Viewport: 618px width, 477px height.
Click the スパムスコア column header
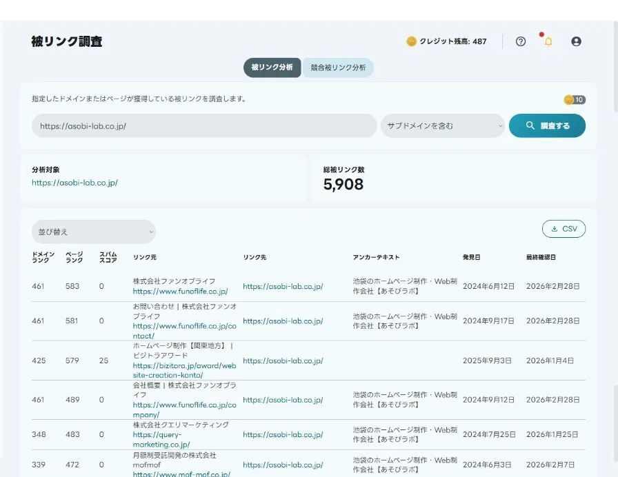pyautogui.click(x=108, y=257)
